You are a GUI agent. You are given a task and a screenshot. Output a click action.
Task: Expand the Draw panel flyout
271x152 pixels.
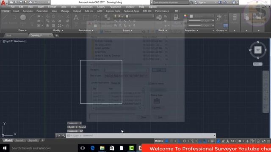tap(22, 30)
